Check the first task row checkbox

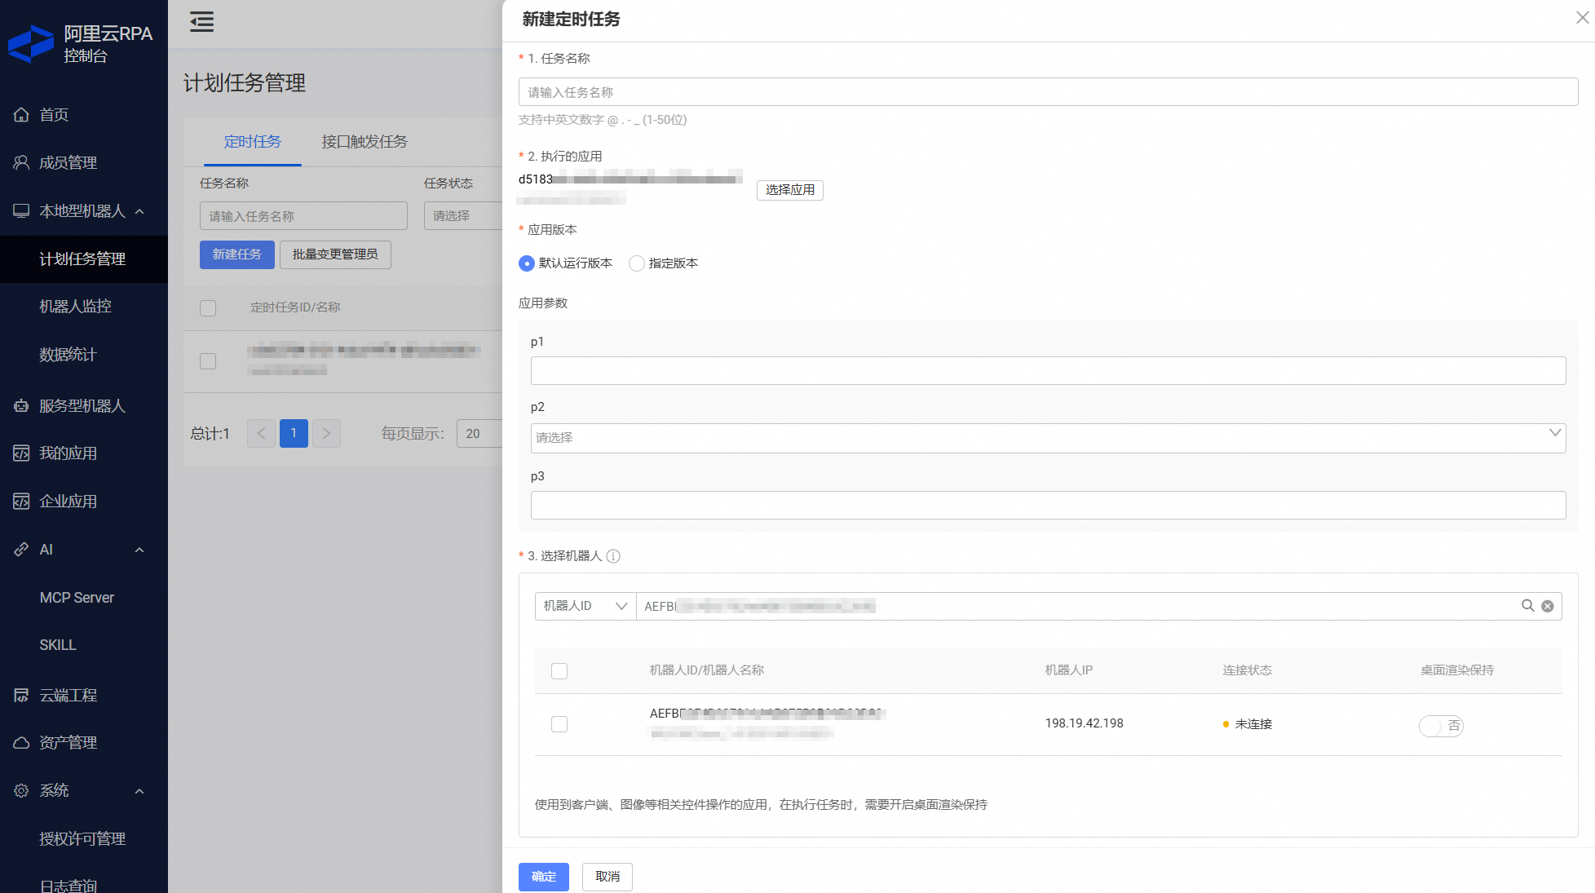(208, 361)
